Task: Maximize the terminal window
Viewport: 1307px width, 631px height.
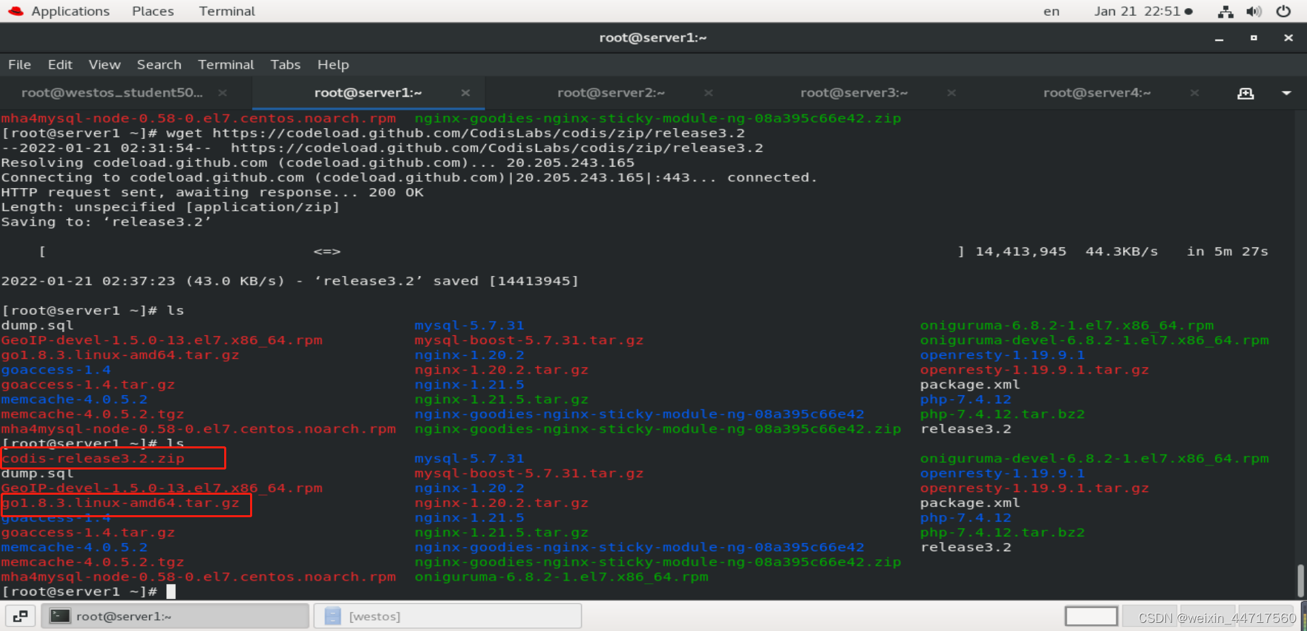Action: click(1254, 38)
